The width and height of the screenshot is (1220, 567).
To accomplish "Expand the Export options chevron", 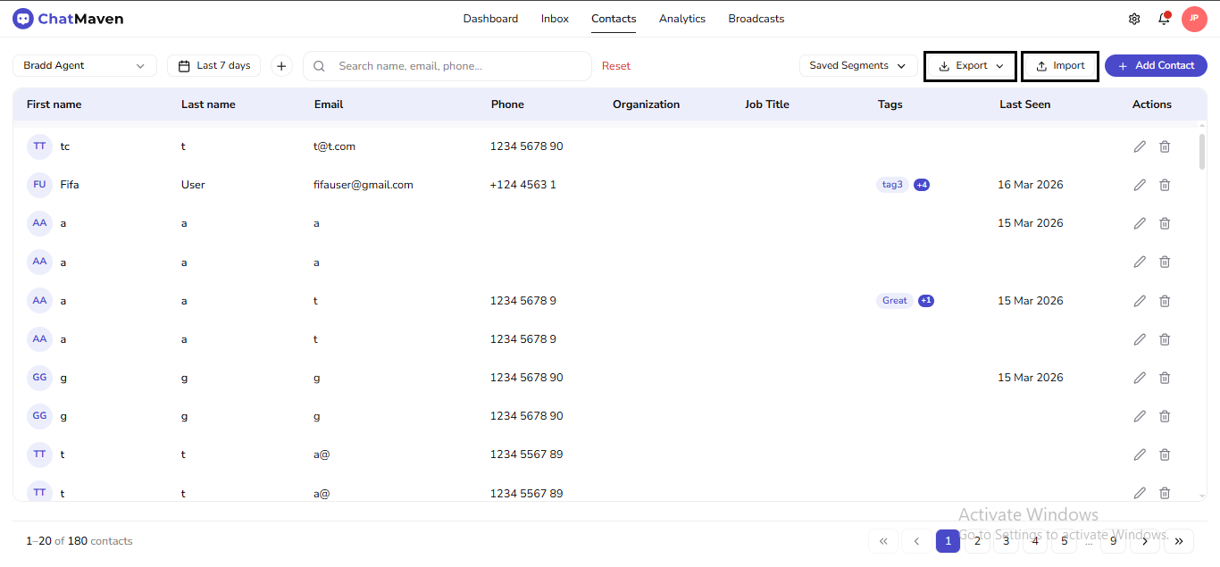I will click(x=1000, y=65).
